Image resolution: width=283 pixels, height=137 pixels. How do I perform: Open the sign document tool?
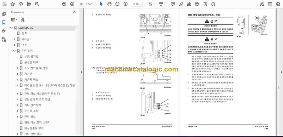[x=189, y=4]
